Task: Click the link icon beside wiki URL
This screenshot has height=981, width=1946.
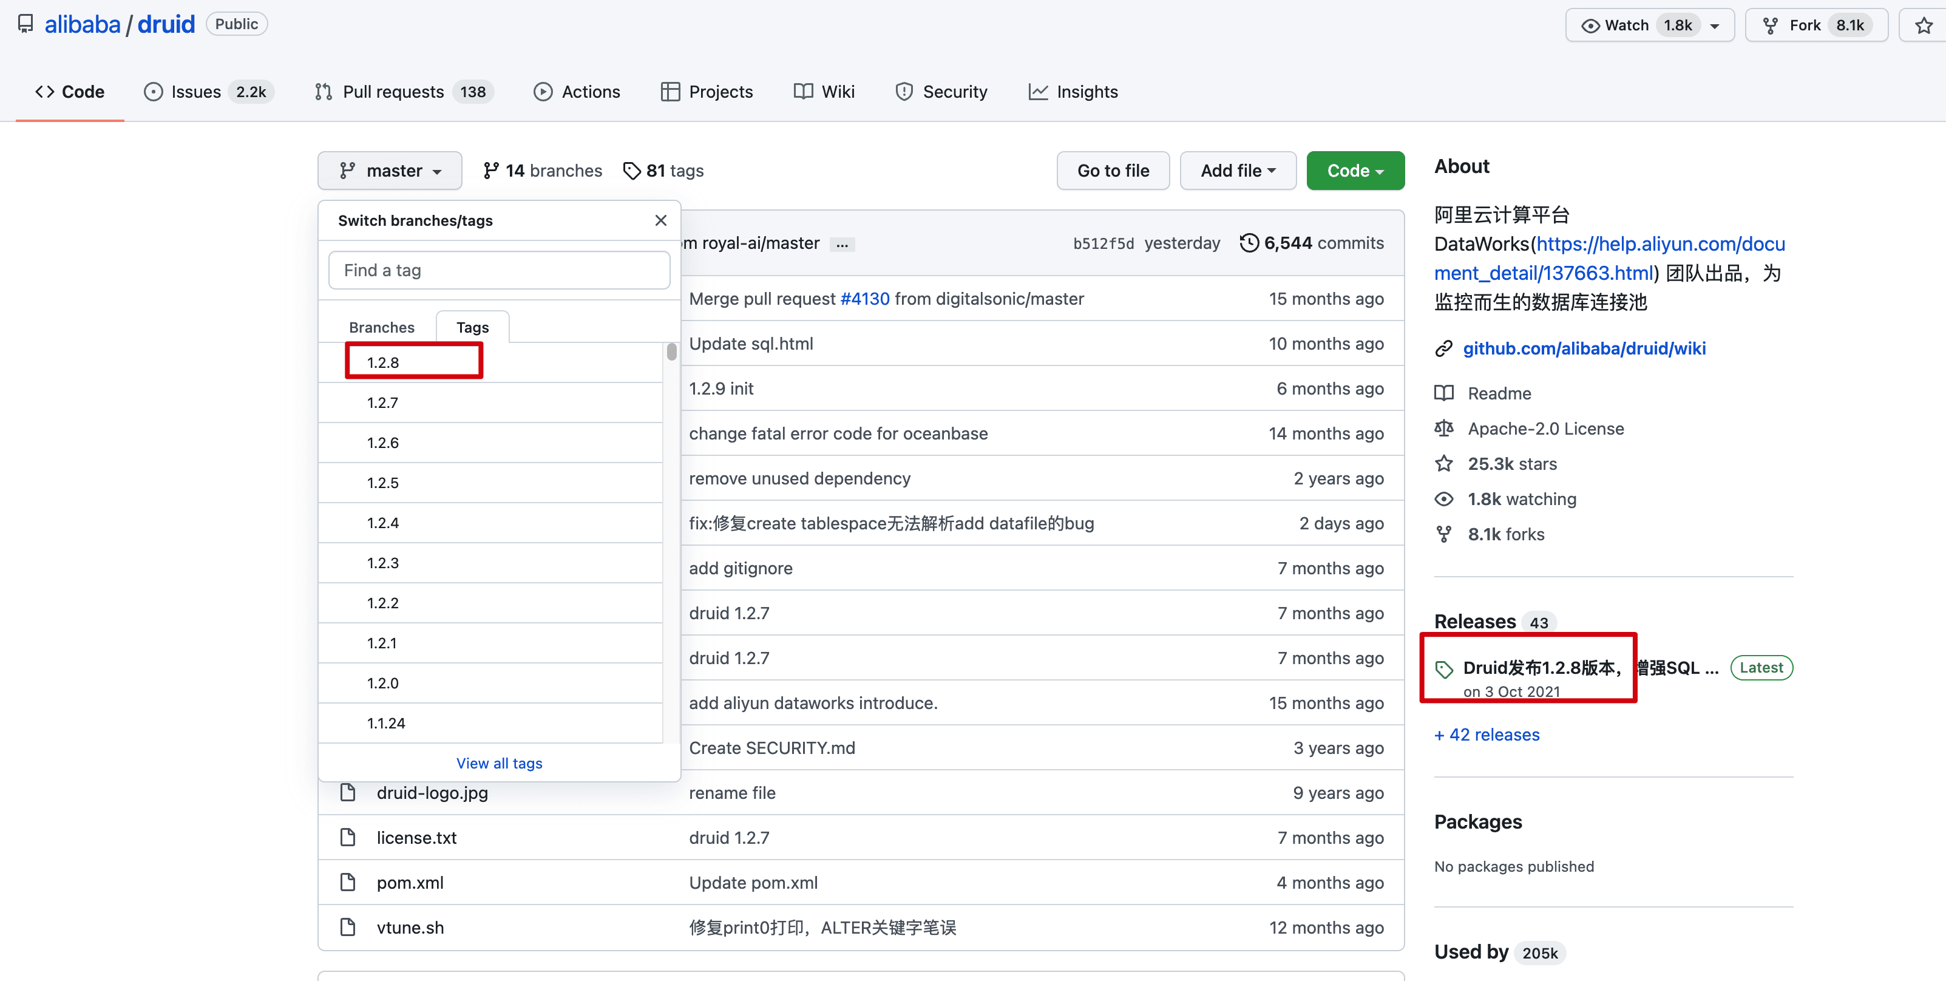Action: (x=1443, y=348)
